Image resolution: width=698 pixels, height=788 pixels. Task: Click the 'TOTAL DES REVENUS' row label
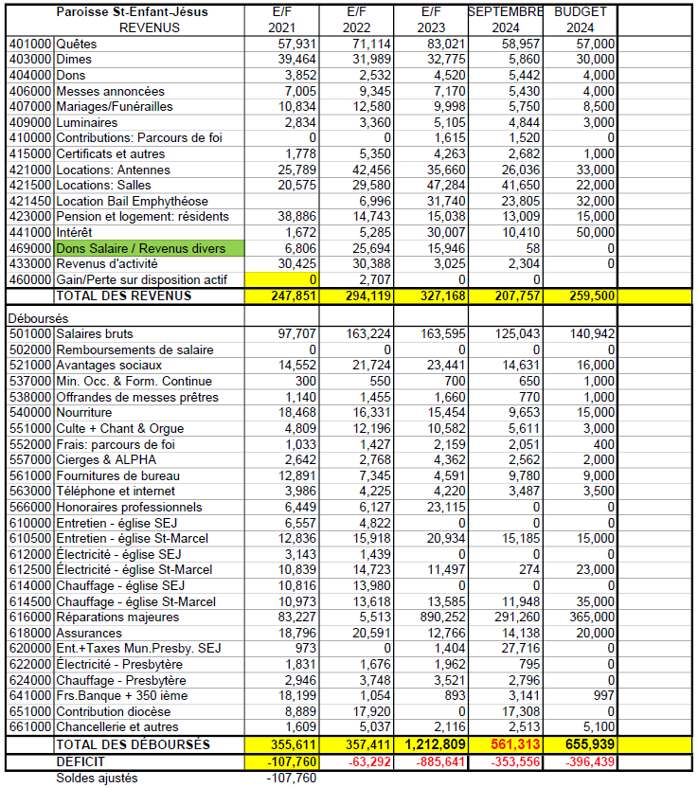[x=123, y=295]
